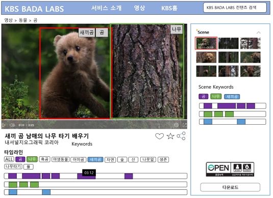
Task: Select the 동물 breadcrumb level
Action: 23,20
